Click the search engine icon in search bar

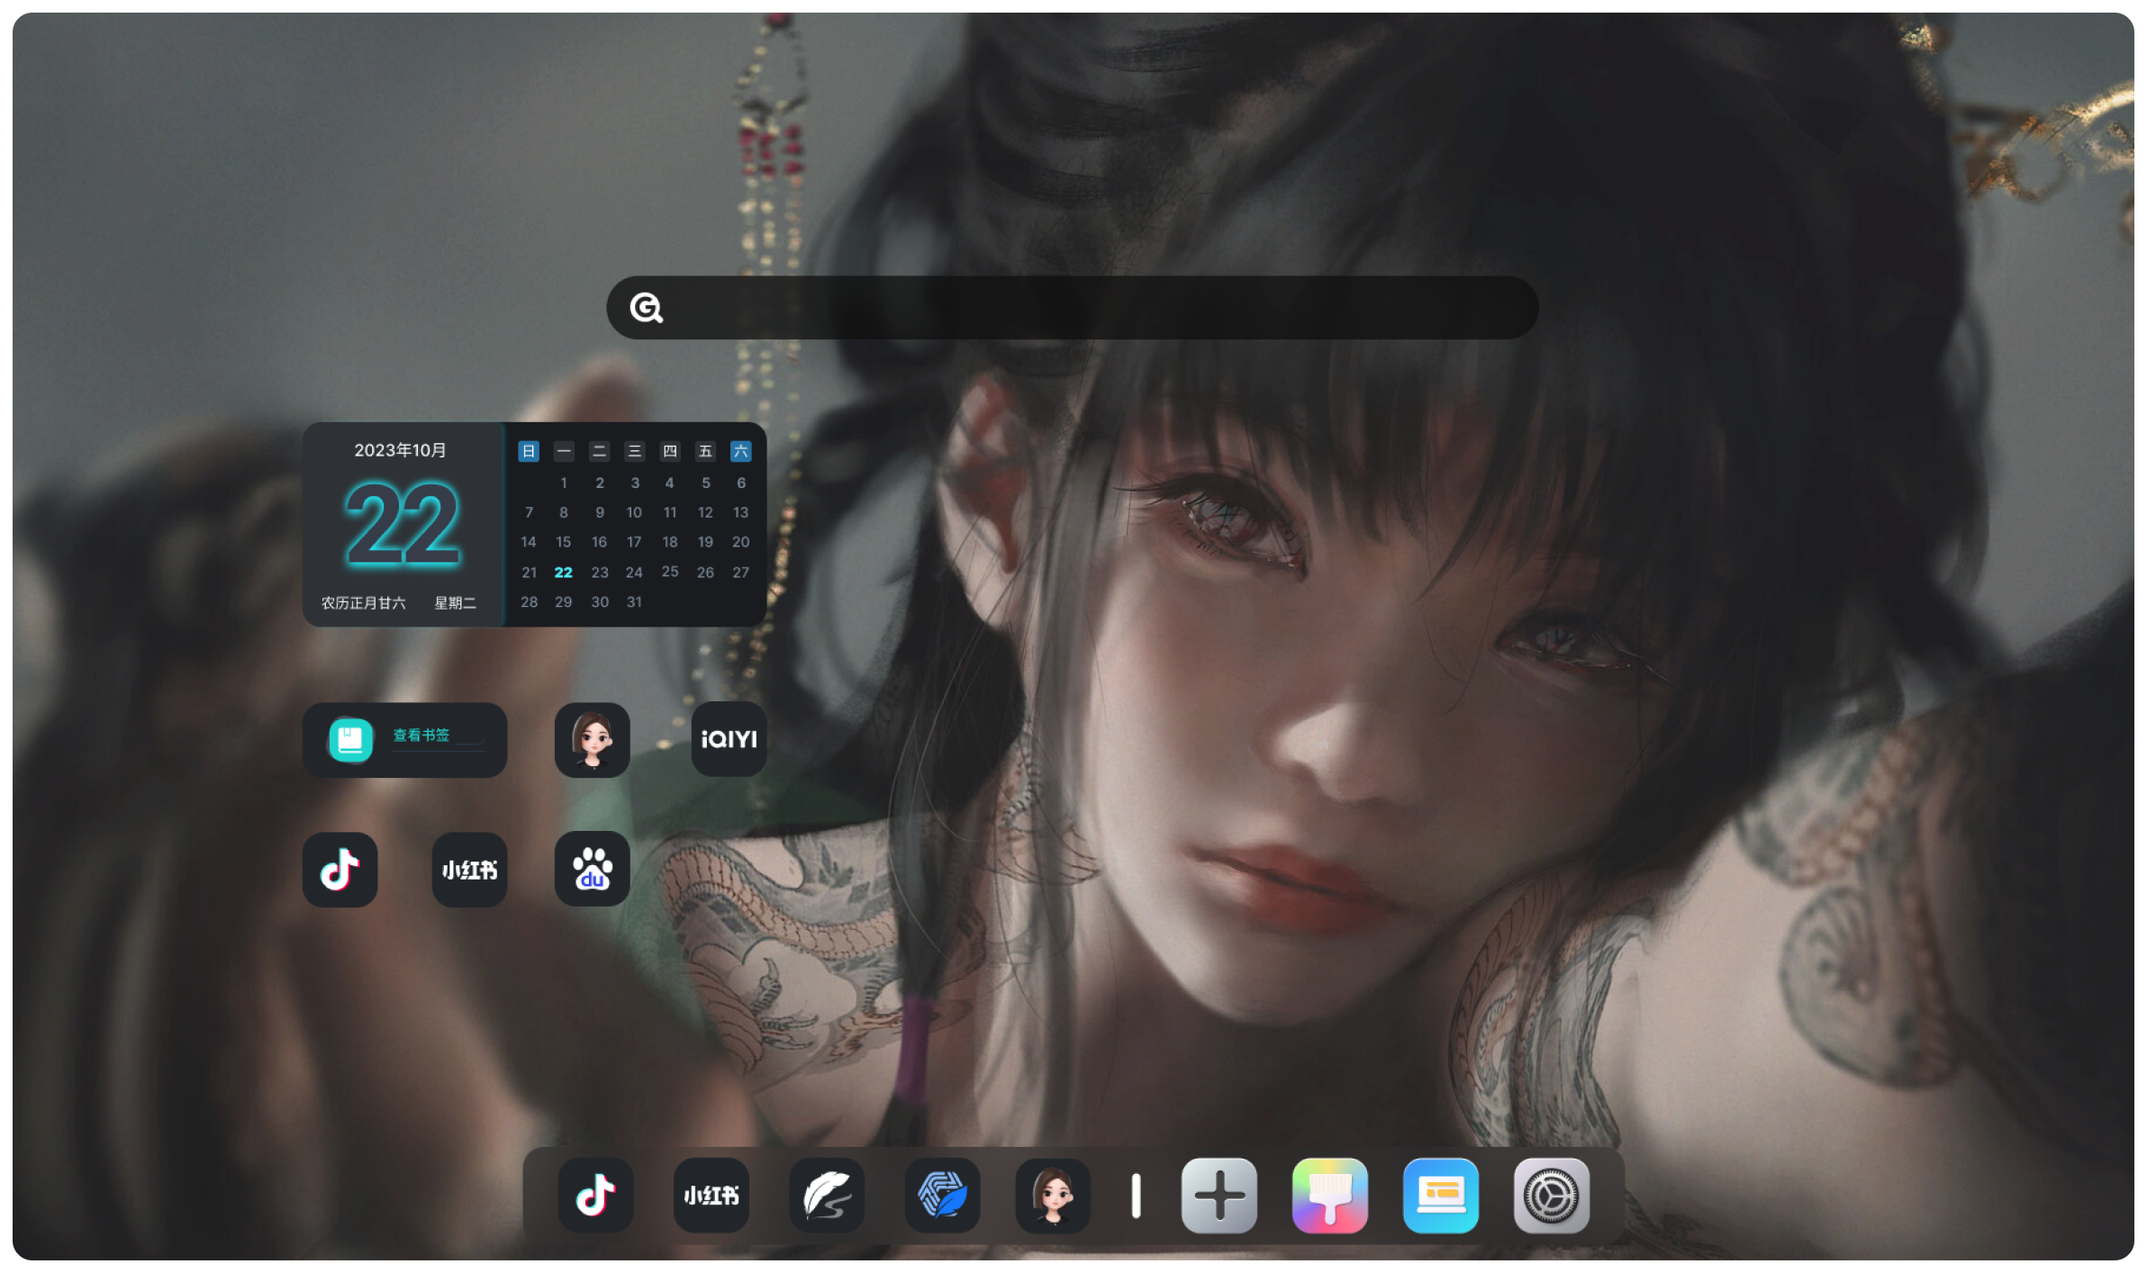646,308
